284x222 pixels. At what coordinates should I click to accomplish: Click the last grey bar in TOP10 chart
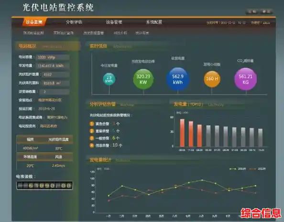point(261,138)
